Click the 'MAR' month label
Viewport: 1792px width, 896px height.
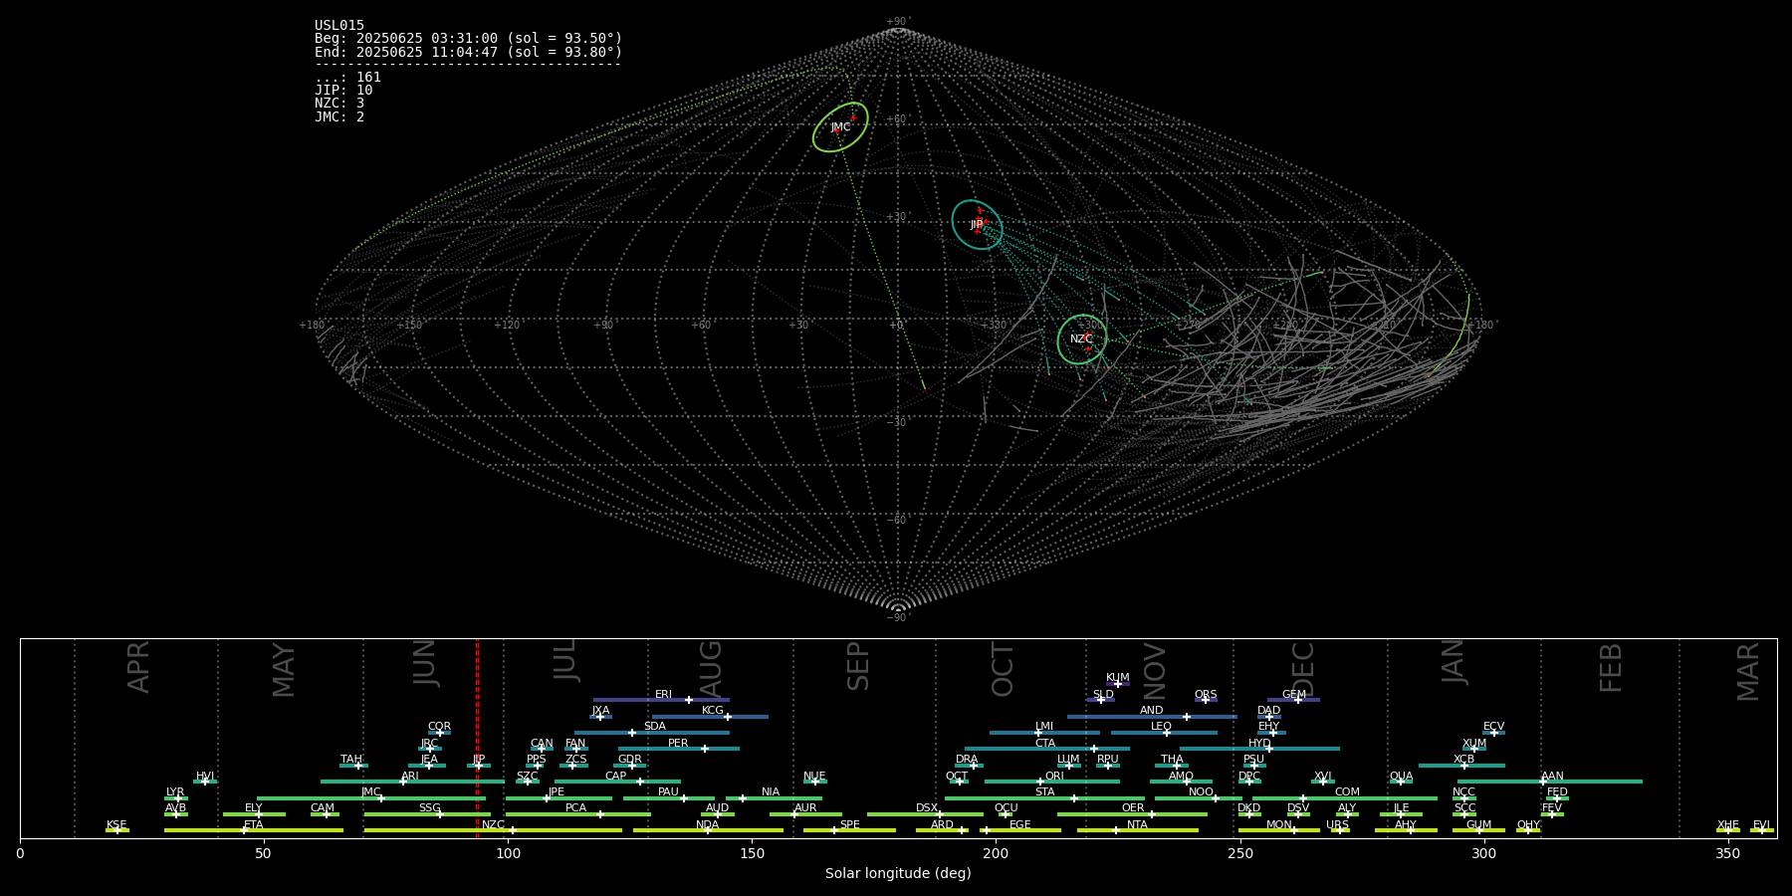[x=1748, y=671]
